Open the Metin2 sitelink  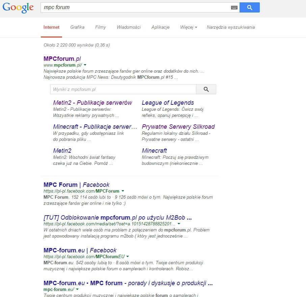click(62, 151)
